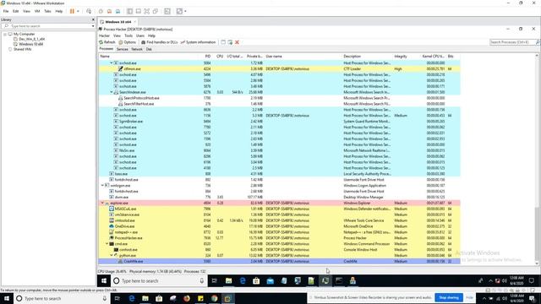Screen dimensions: 541x304
Task: Click the find window and thread icon
Action: pos(230,42)
